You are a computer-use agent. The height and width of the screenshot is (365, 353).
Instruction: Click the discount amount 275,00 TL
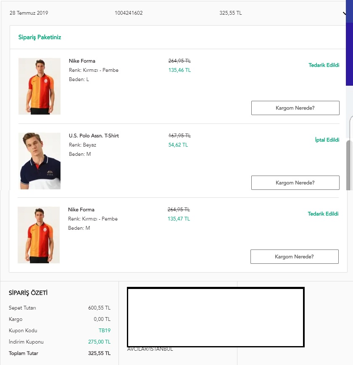pyautogui.click(x=100, y=342)
